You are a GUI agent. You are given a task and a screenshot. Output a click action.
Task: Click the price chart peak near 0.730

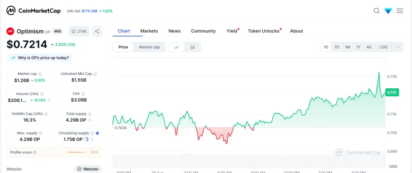(x=379, y=73)
